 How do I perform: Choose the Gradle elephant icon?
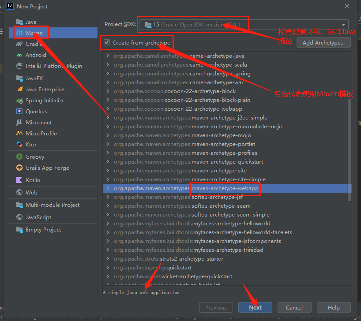coord(19,44)
